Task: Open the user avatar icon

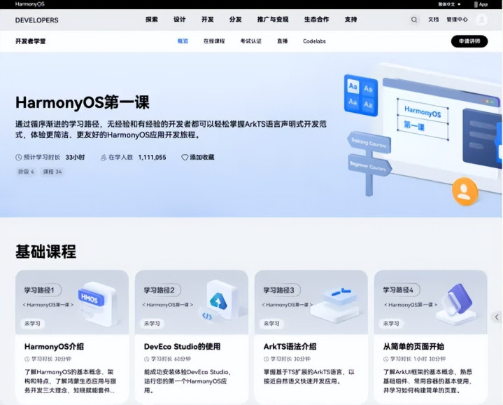Action: (481, 20)
